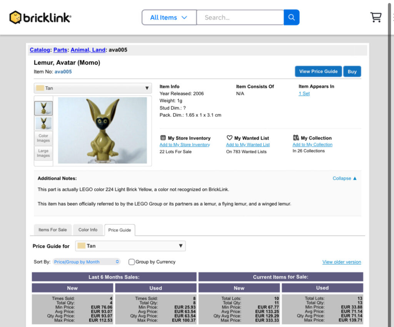Open the shopping cart
Viewport: 394px width, 327px height.
click(376, 17)
